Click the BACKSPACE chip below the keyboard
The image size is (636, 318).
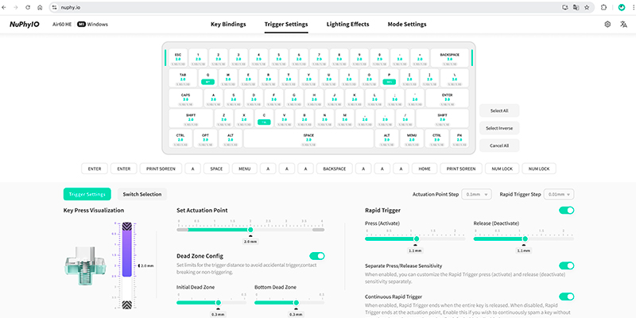click(x=334, y=169)
